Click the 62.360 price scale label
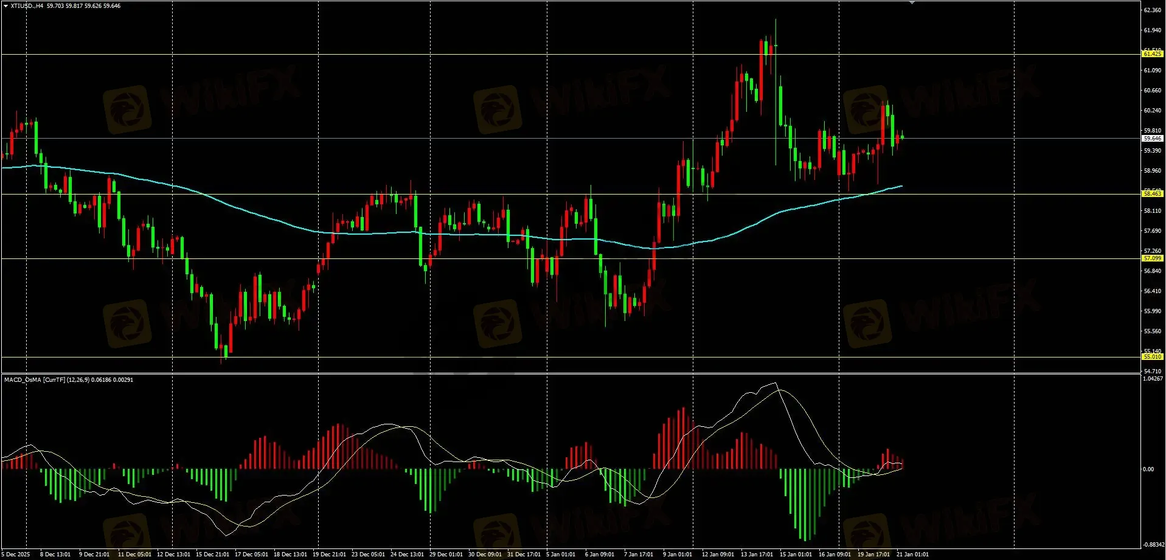The image size is (1166, 560). tap(1153, 10)
